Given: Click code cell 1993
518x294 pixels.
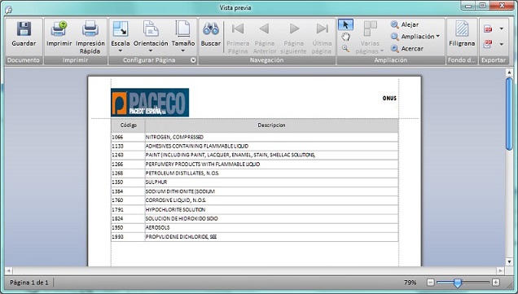Looking at the screenshot, I should coord(128,237).
